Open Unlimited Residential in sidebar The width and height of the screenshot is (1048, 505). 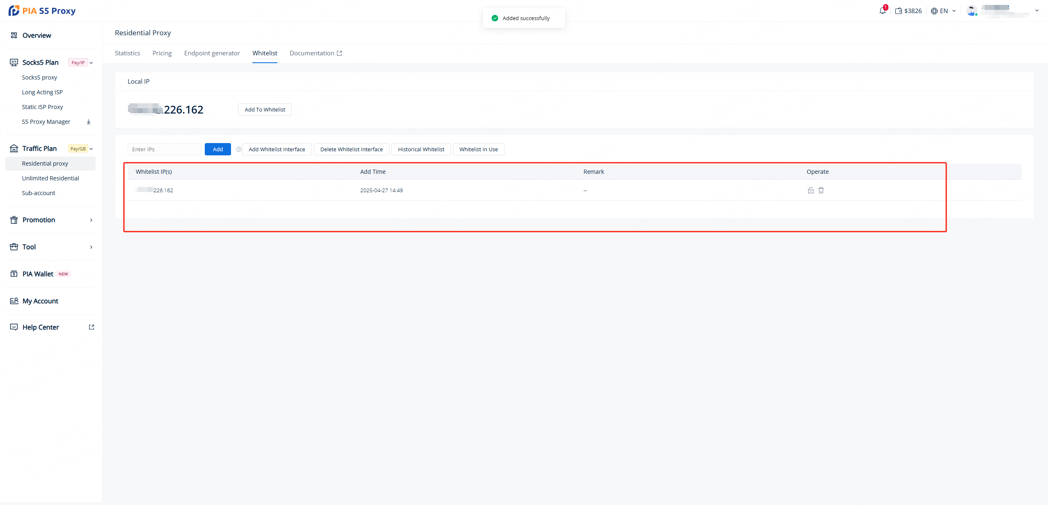coord(50,178)
